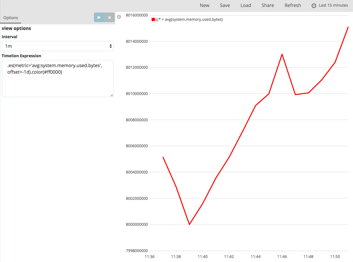Click the textarea resize handle

coord(111,95)
